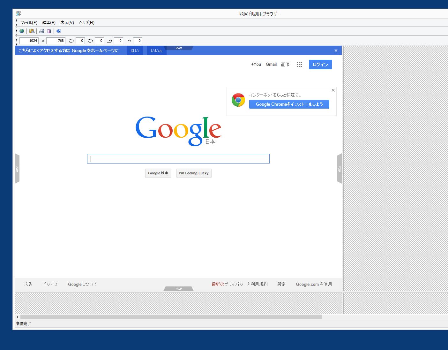Click the I'm Feeling Lucky button
Viewport: 448px width, 350px height.
[194, 173]
